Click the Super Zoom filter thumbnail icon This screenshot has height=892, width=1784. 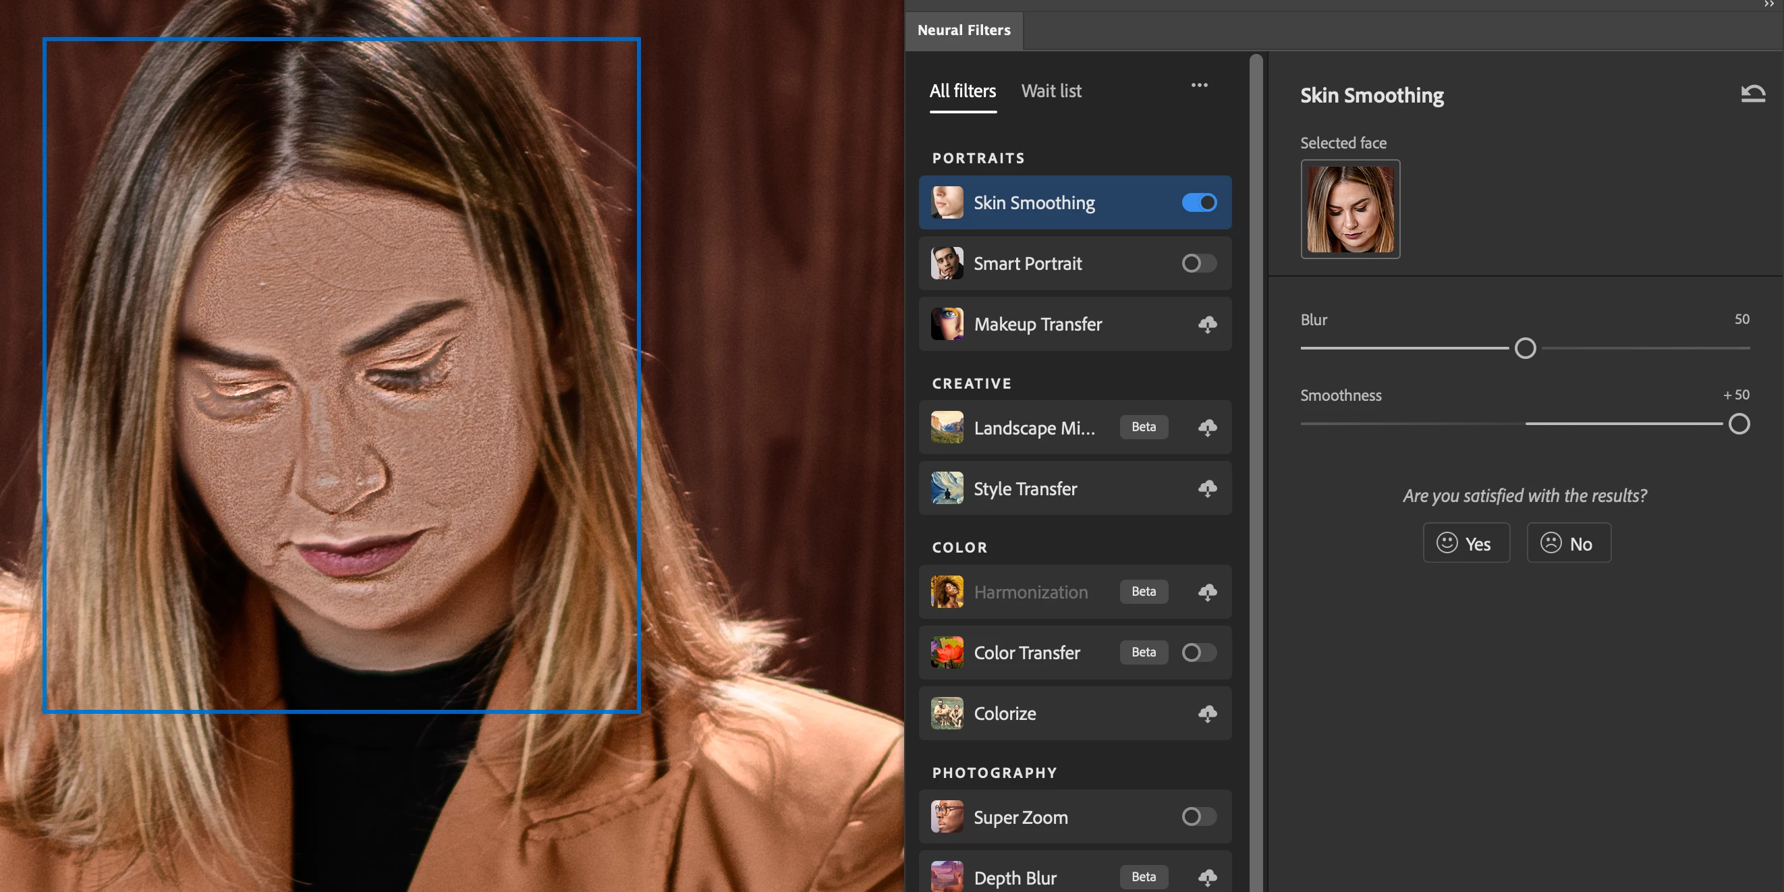point(947,816)
